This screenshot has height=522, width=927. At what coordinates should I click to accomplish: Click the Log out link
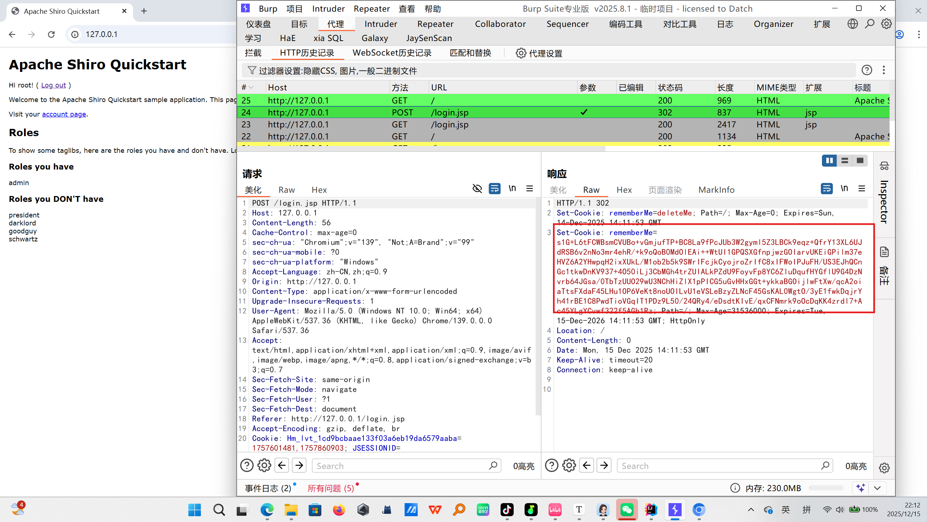click(53, 85)
